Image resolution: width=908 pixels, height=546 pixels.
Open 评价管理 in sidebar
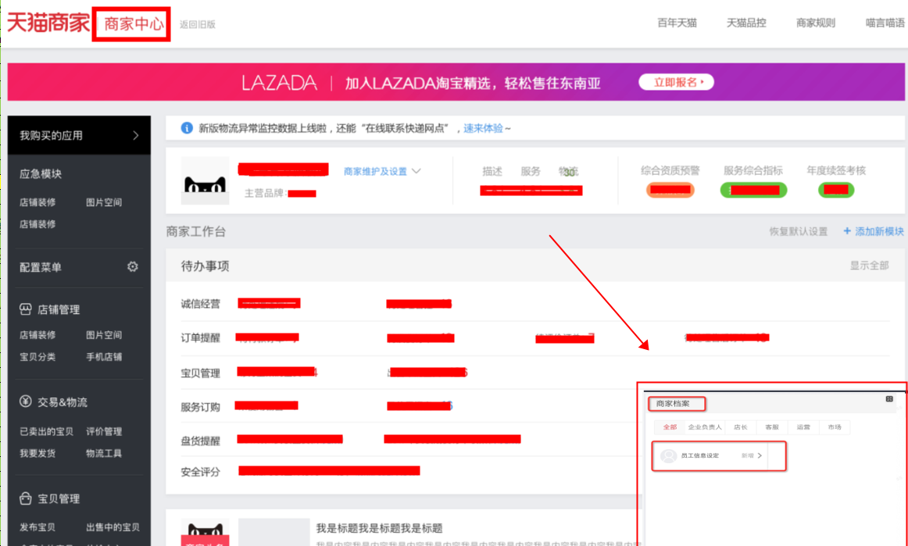point(104,431)
